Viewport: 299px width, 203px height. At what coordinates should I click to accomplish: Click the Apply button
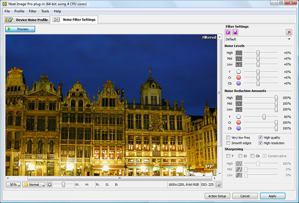(273, 196)
